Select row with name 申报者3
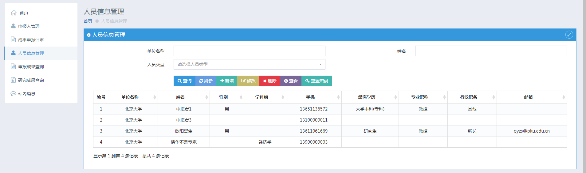 click(x=330, y=120)
